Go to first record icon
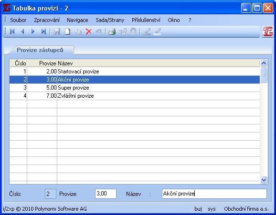 click(12, 31)
